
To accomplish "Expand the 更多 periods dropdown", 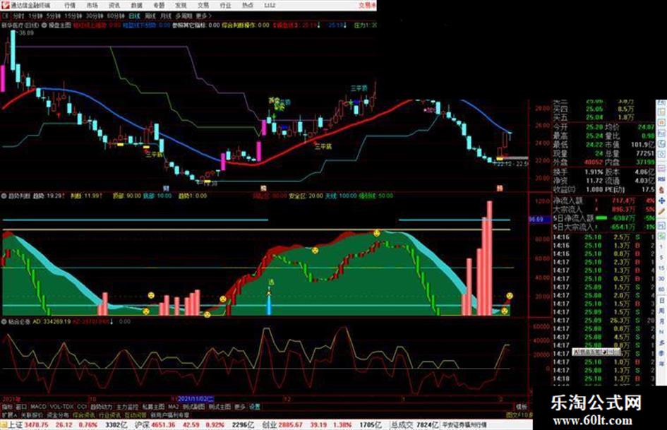I will (x=203, y=16).
